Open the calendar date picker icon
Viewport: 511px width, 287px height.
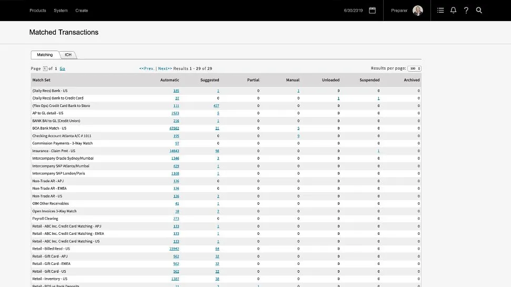[372, 10]
